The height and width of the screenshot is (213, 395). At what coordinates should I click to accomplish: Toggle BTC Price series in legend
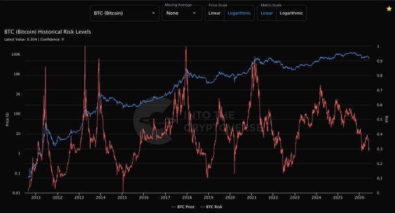click(x=183, y=207)
